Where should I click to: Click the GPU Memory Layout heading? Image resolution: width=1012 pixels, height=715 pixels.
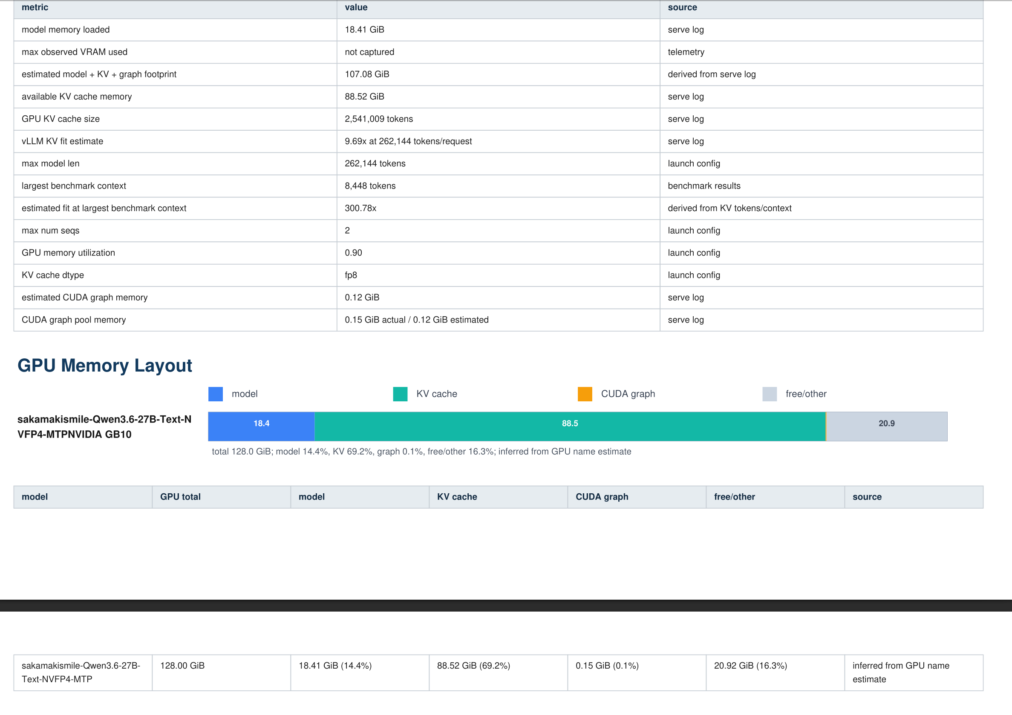(105, 366)
